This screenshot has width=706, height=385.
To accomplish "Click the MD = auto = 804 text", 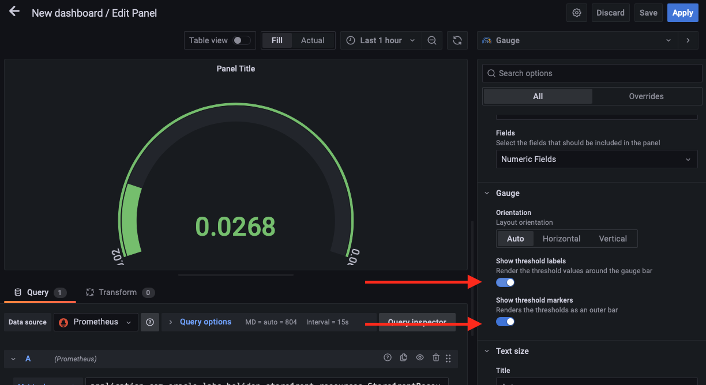I will tap(271, 322).
